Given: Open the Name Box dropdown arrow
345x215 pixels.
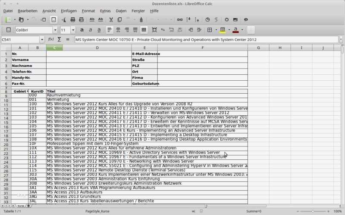Looking at the screenshot, I should click(x=42, y=40).
